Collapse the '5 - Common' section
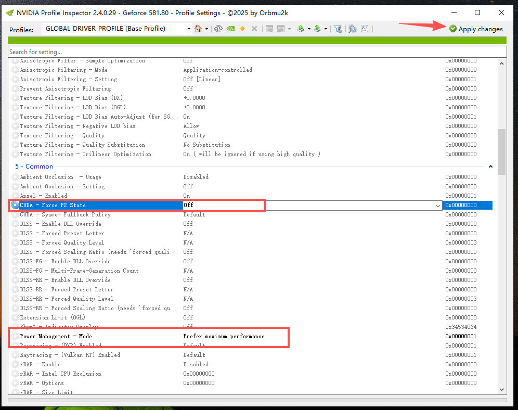The image size is (518, 410). coord(490,166)
